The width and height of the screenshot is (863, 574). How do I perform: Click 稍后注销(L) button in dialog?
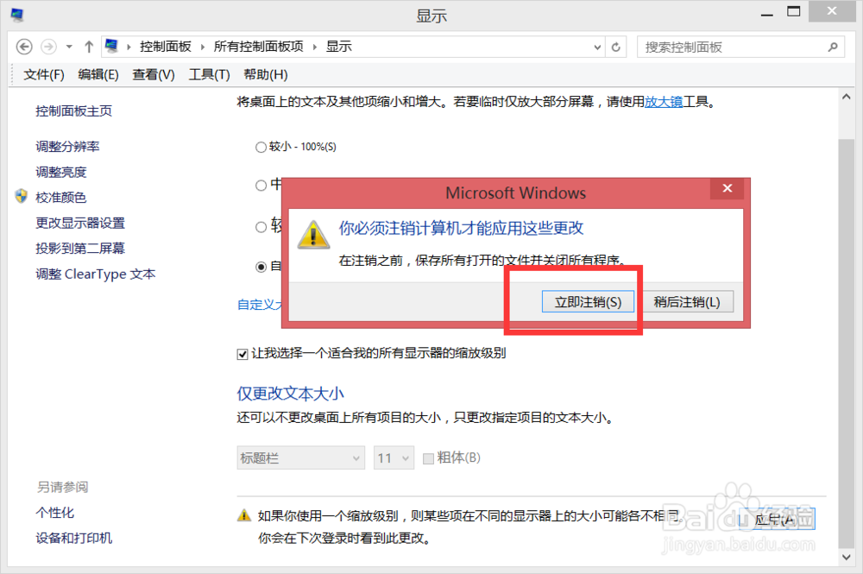click(687, 301)
